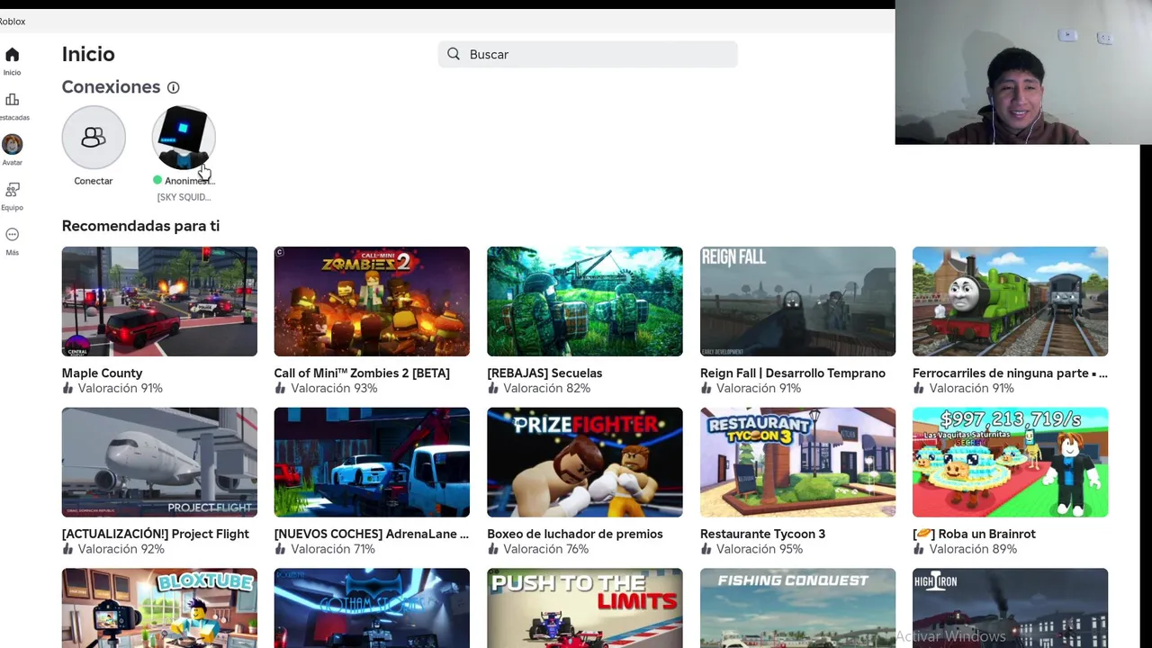
Task: Open the Más menu icon in sidebar
Action: point(12,235)
